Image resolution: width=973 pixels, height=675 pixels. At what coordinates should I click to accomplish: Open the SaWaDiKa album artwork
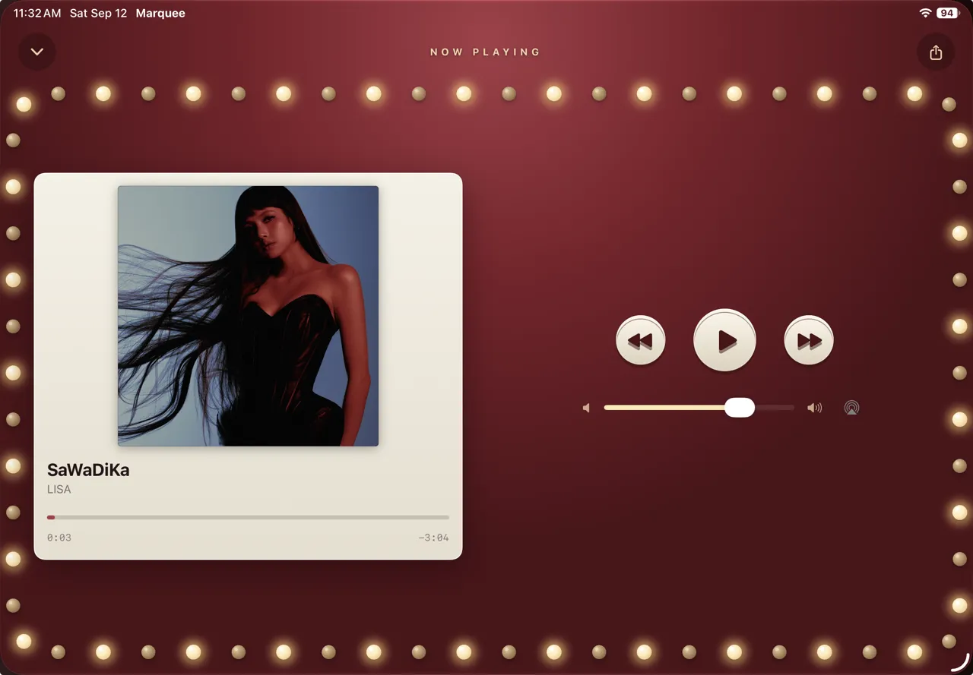[248, 316]
